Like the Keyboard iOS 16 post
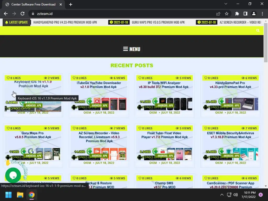Screen dimensions: 268x201 [x=14, y=78]
